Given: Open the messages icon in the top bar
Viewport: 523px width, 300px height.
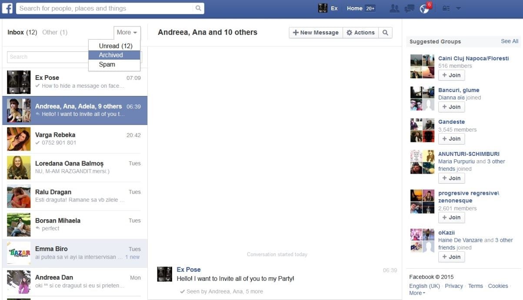Looking at the screenshot, I should click(409, 8).
